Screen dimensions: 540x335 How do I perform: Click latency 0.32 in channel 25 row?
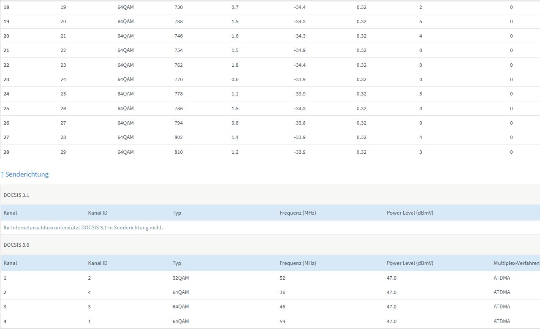pyautogui.click(x=361, y=109)
